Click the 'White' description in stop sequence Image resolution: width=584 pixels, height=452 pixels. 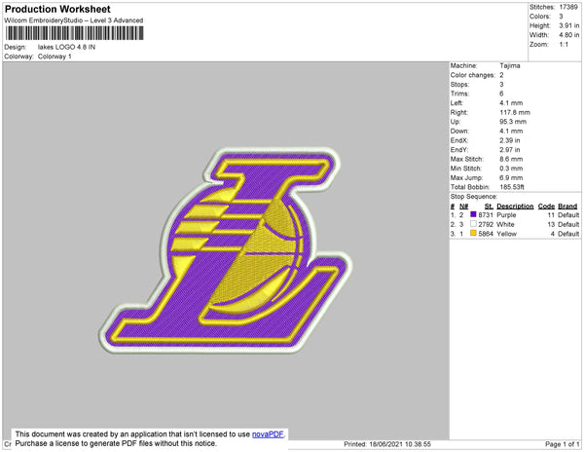point(505,224)
